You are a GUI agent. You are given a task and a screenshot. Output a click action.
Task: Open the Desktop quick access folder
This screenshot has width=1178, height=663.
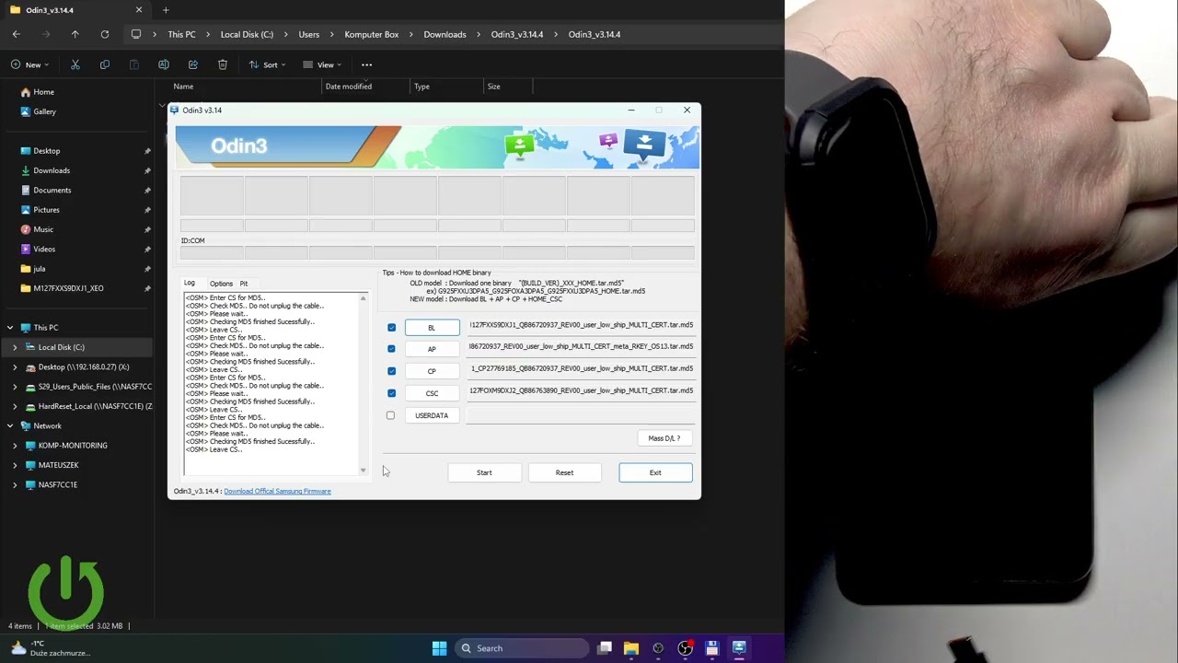pyautogui.click(x=46, y=151)
